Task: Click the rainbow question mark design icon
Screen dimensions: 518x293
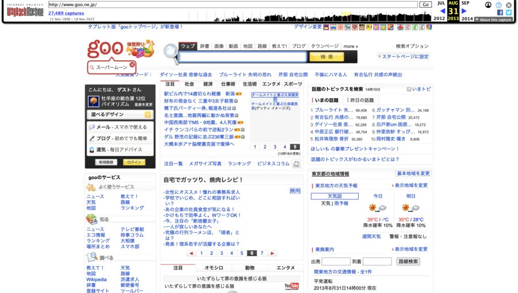Action: [429, 27]
